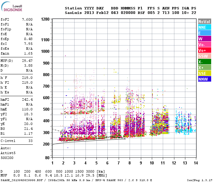Click the B0 value 21.4
The height and width of the screenshot is (182, 213).
[28, 129]
